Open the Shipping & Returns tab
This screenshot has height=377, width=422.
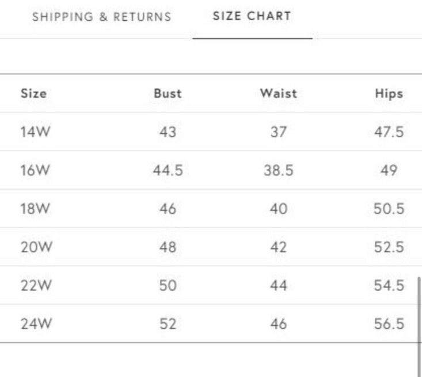point(102,17)
